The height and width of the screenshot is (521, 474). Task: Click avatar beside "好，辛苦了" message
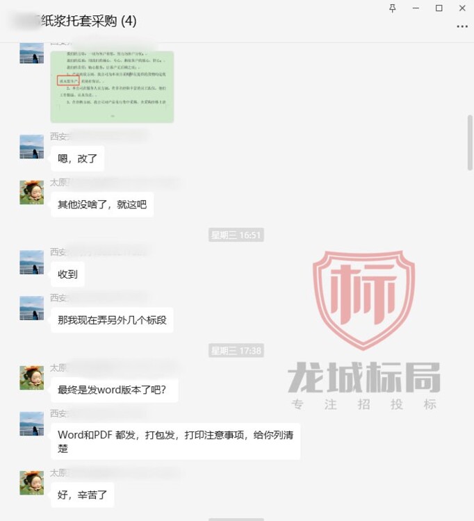coord(31,483)
